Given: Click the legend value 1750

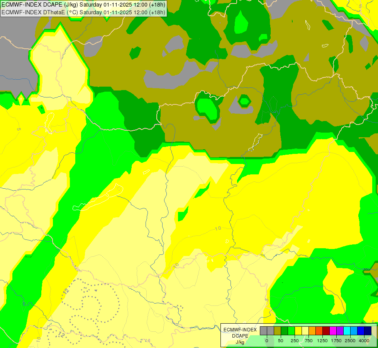Looking at the screenshot, I should [336, 341].
